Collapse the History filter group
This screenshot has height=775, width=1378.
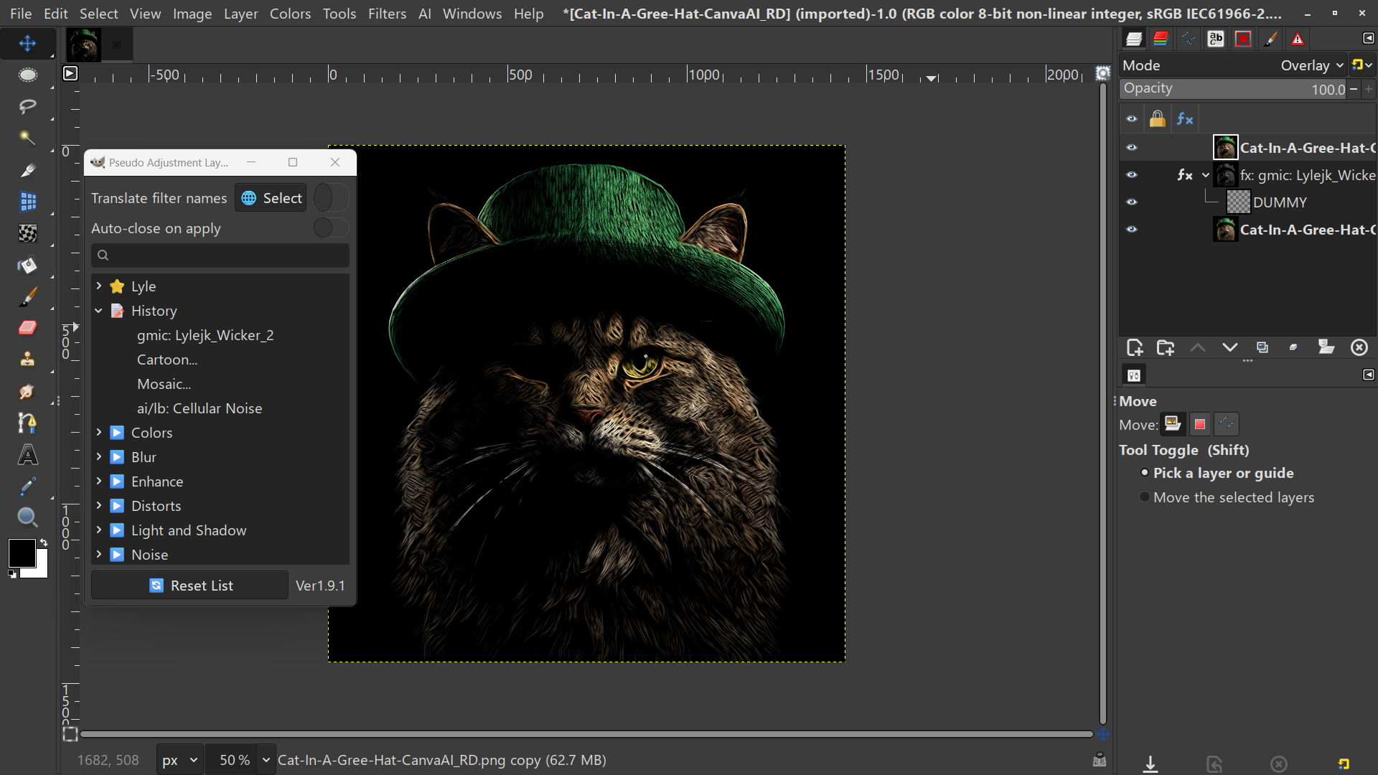99,311
